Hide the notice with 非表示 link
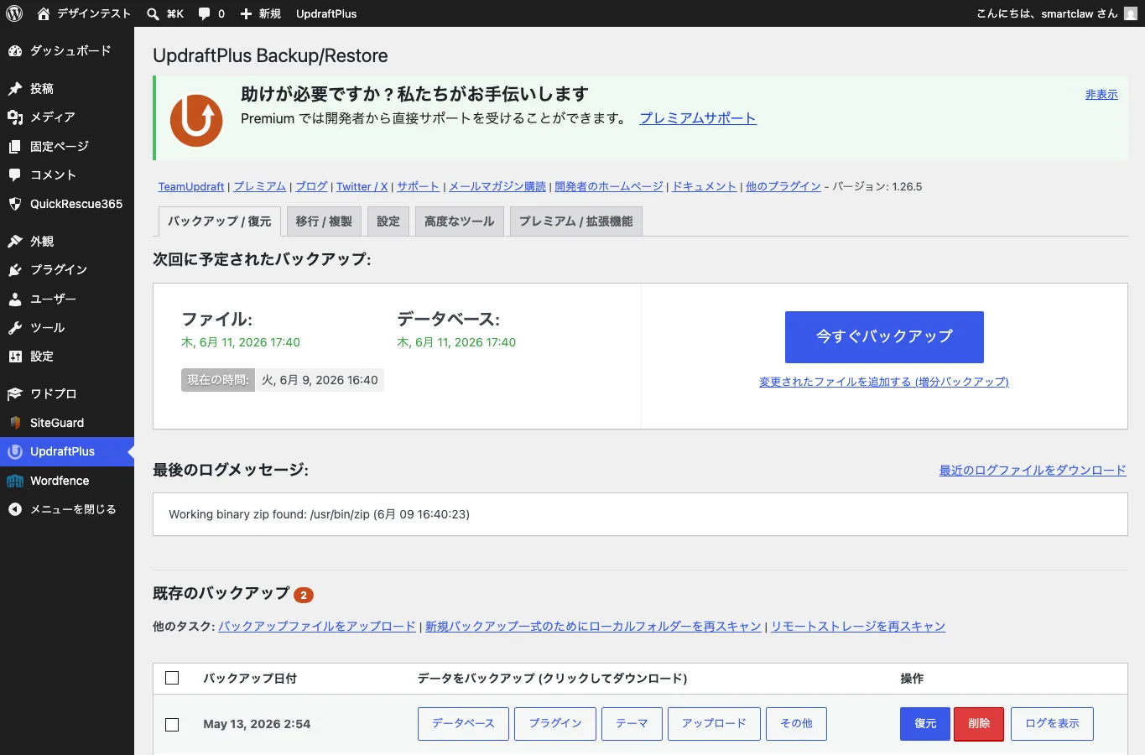Image resolution: width=1145 pixels, height=755 pixels. [x=1101, y=95]
